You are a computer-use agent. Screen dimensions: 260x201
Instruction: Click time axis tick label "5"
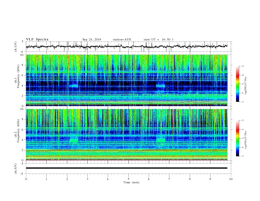tap(128, 179)
